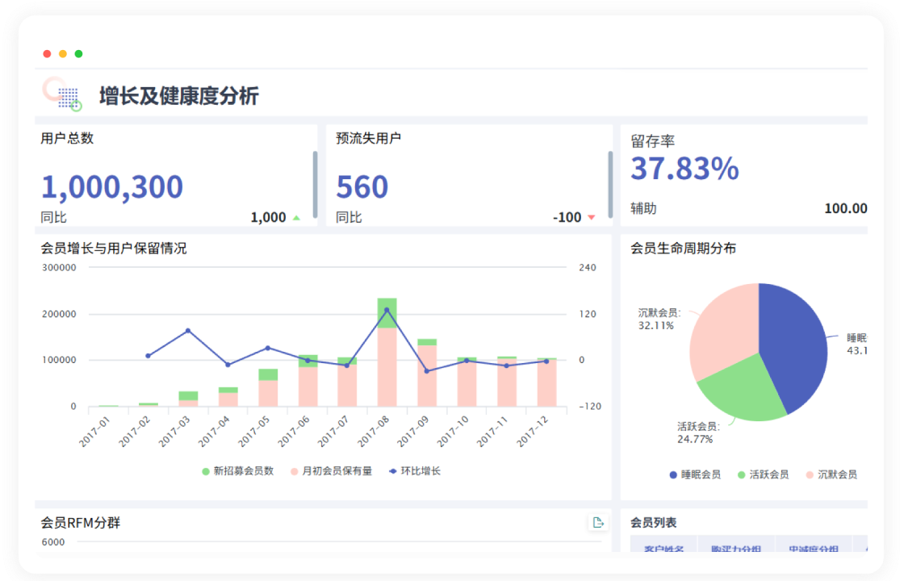904x581 pixels.
Task: Toggle 活跃会员 pie legend item
Action: coord(764,474)
